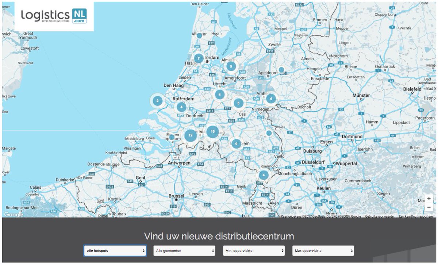
Task: Click the small marker north of Venlo
Action: [269, 133]
